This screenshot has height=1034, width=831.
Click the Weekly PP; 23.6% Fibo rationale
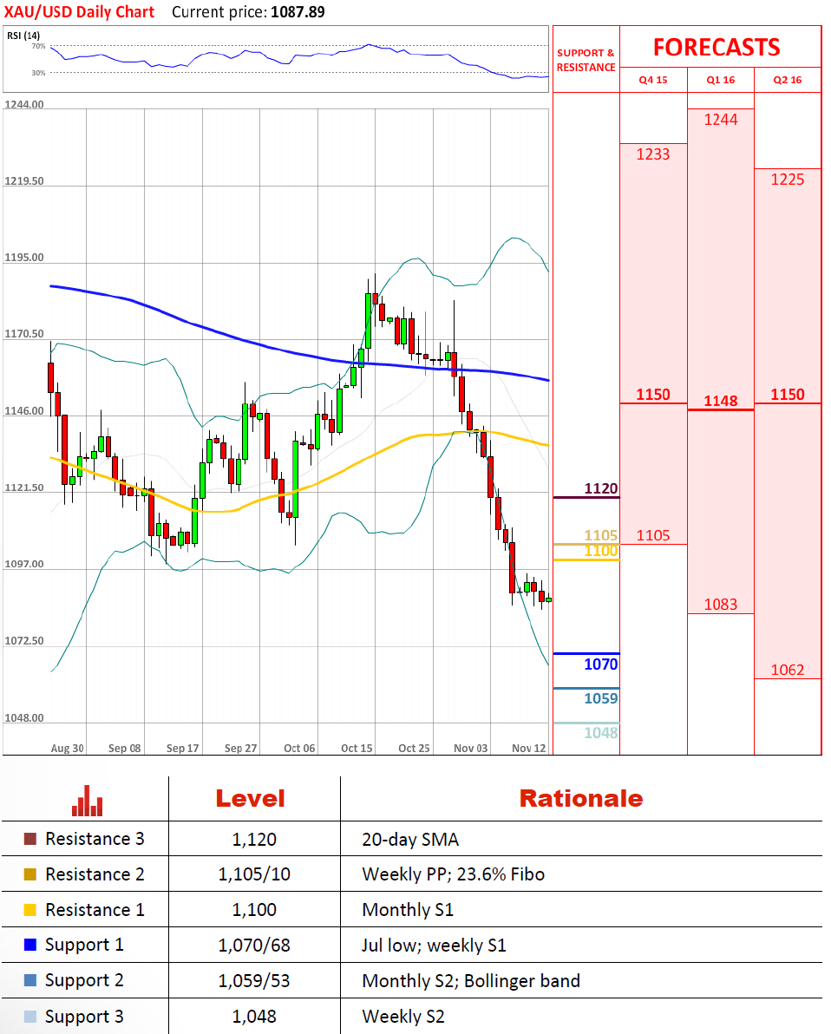click(453, 875)
